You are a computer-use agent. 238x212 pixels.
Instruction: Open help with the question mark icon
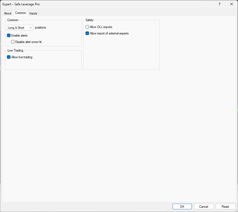pos(220,4)
